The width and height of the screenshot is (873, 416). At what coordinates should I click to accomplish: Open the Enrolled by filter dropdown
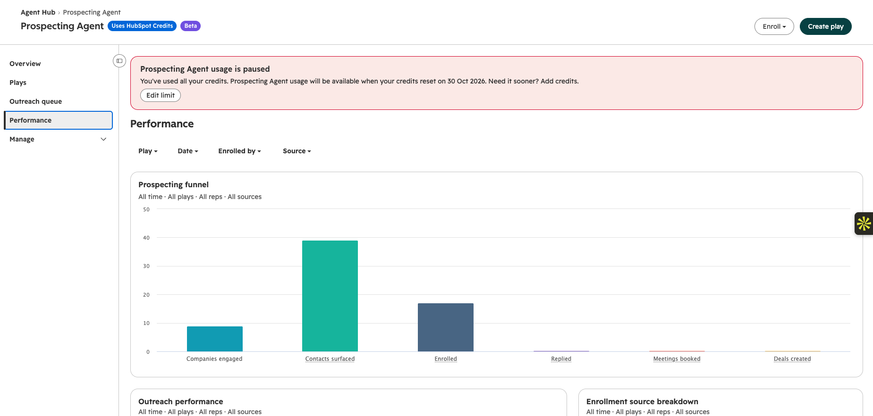(239, 151)
